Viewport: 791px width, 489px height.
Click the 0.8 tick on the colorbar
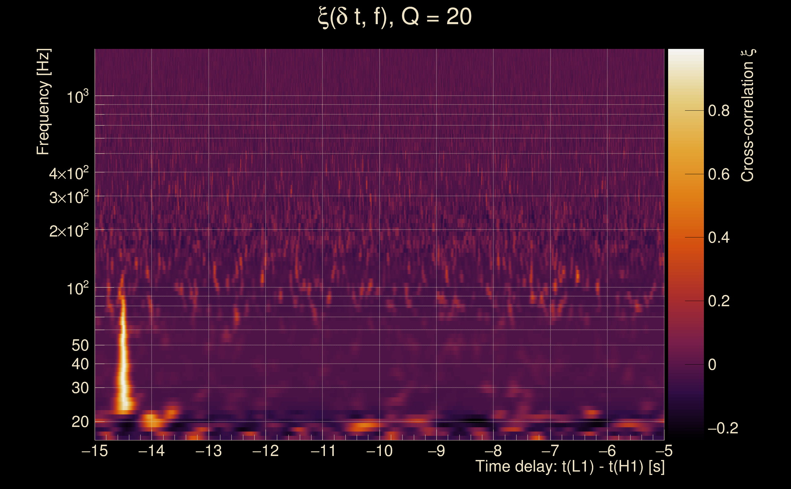click(719, 111)
